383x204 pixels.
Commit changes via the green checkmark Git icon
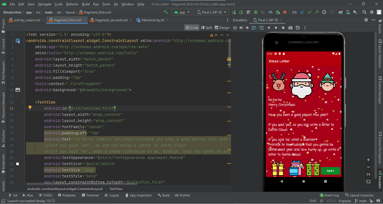point(309,12)
